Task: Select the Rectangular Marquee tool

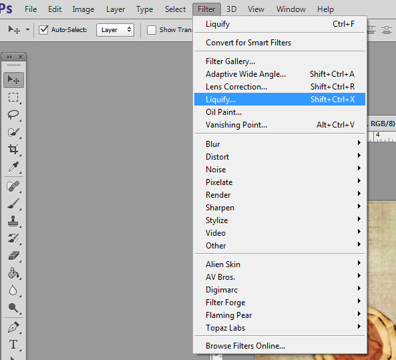Action: click(13, 98)
